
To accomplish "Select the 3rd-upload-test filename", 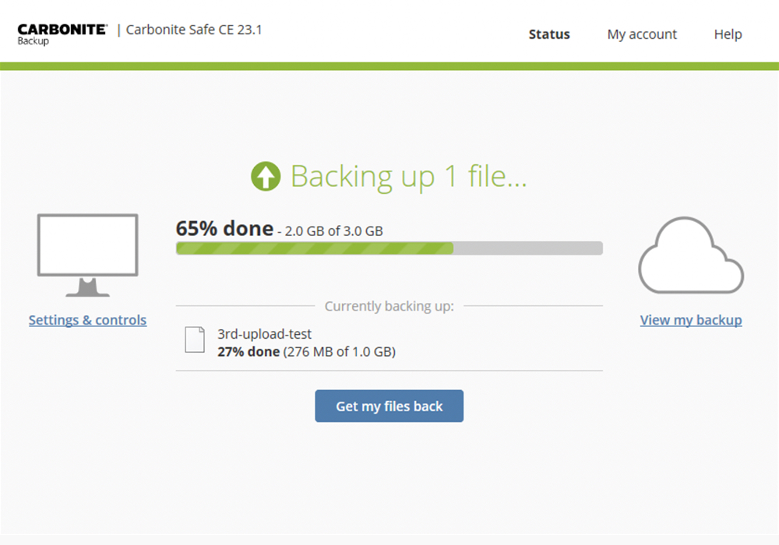I will [264, 334].
